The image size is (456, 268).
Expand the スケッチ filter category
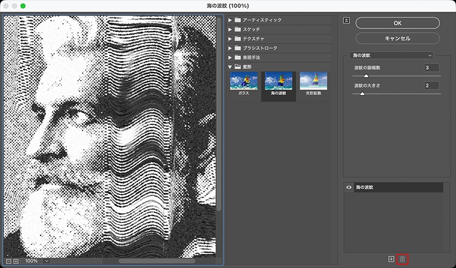pos(230,30)
